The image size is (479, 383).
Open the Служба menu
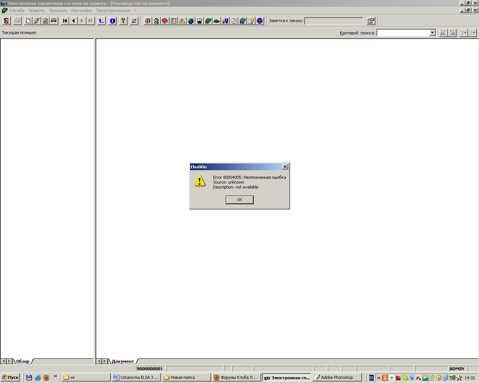point(17,10)
